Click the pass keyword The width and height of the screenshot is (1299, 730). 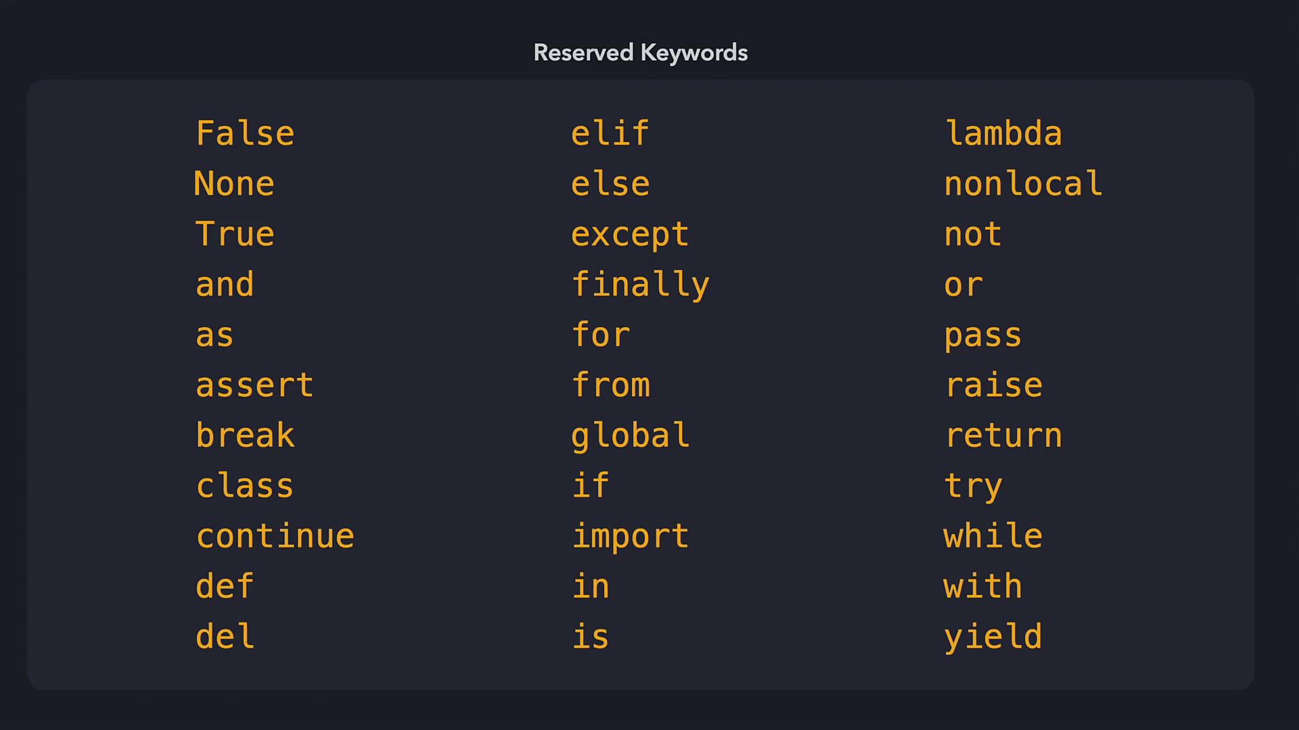click(983, 336)
